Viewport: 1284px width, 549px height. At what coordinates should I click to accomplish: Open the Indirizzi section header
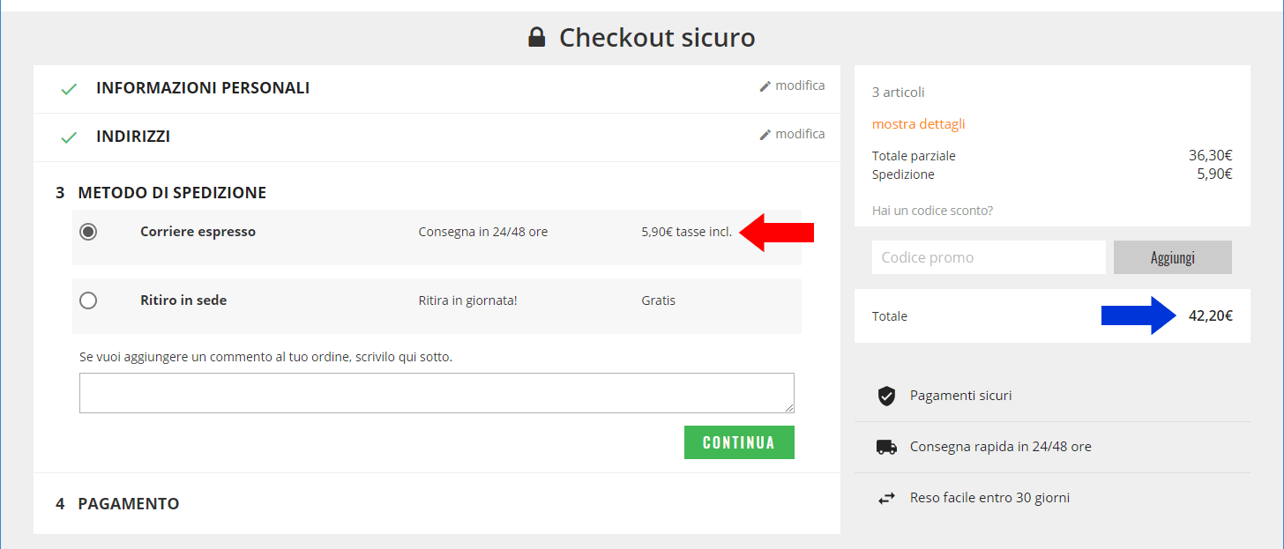(133, 137)
